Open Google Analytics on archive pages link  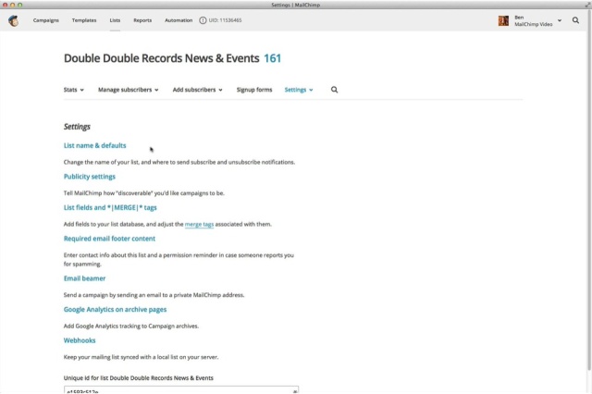(x=115, y=310)
